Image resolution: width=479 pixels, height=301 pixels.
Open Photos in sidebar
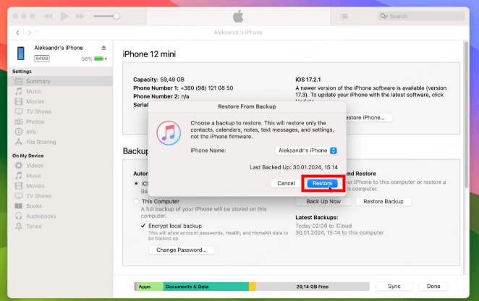pyautogui.click(x=60, y=122)
